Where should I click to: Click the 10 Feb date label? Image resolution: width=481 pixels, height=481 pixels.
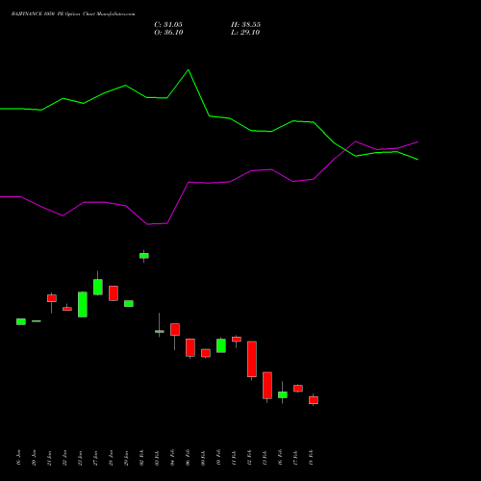(x=218, y=458)
